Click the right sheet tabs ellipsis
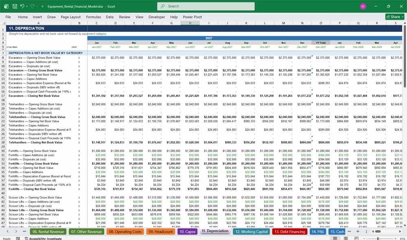 click(x=349, y=231)
